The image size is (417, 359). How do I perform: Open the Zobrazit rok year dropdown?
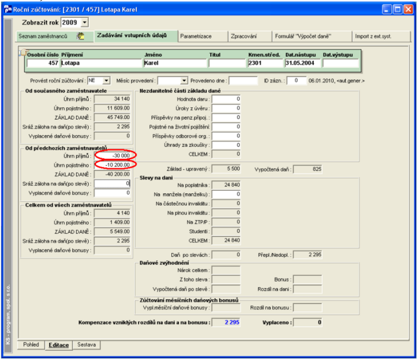(x=84, y=22)
